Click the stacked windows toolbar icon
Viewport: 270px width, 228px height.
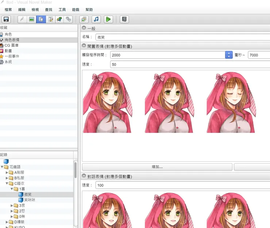84,19
